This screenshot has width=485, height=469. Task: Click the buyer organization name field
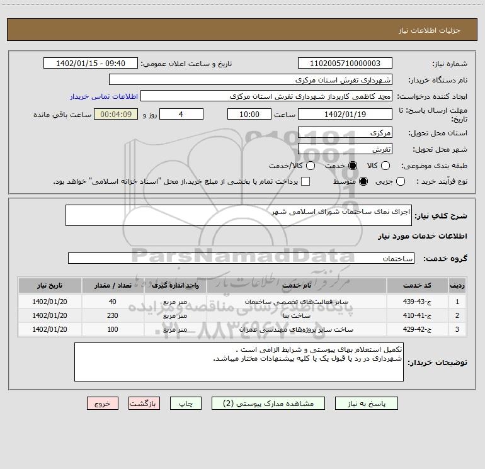(251, 79)
